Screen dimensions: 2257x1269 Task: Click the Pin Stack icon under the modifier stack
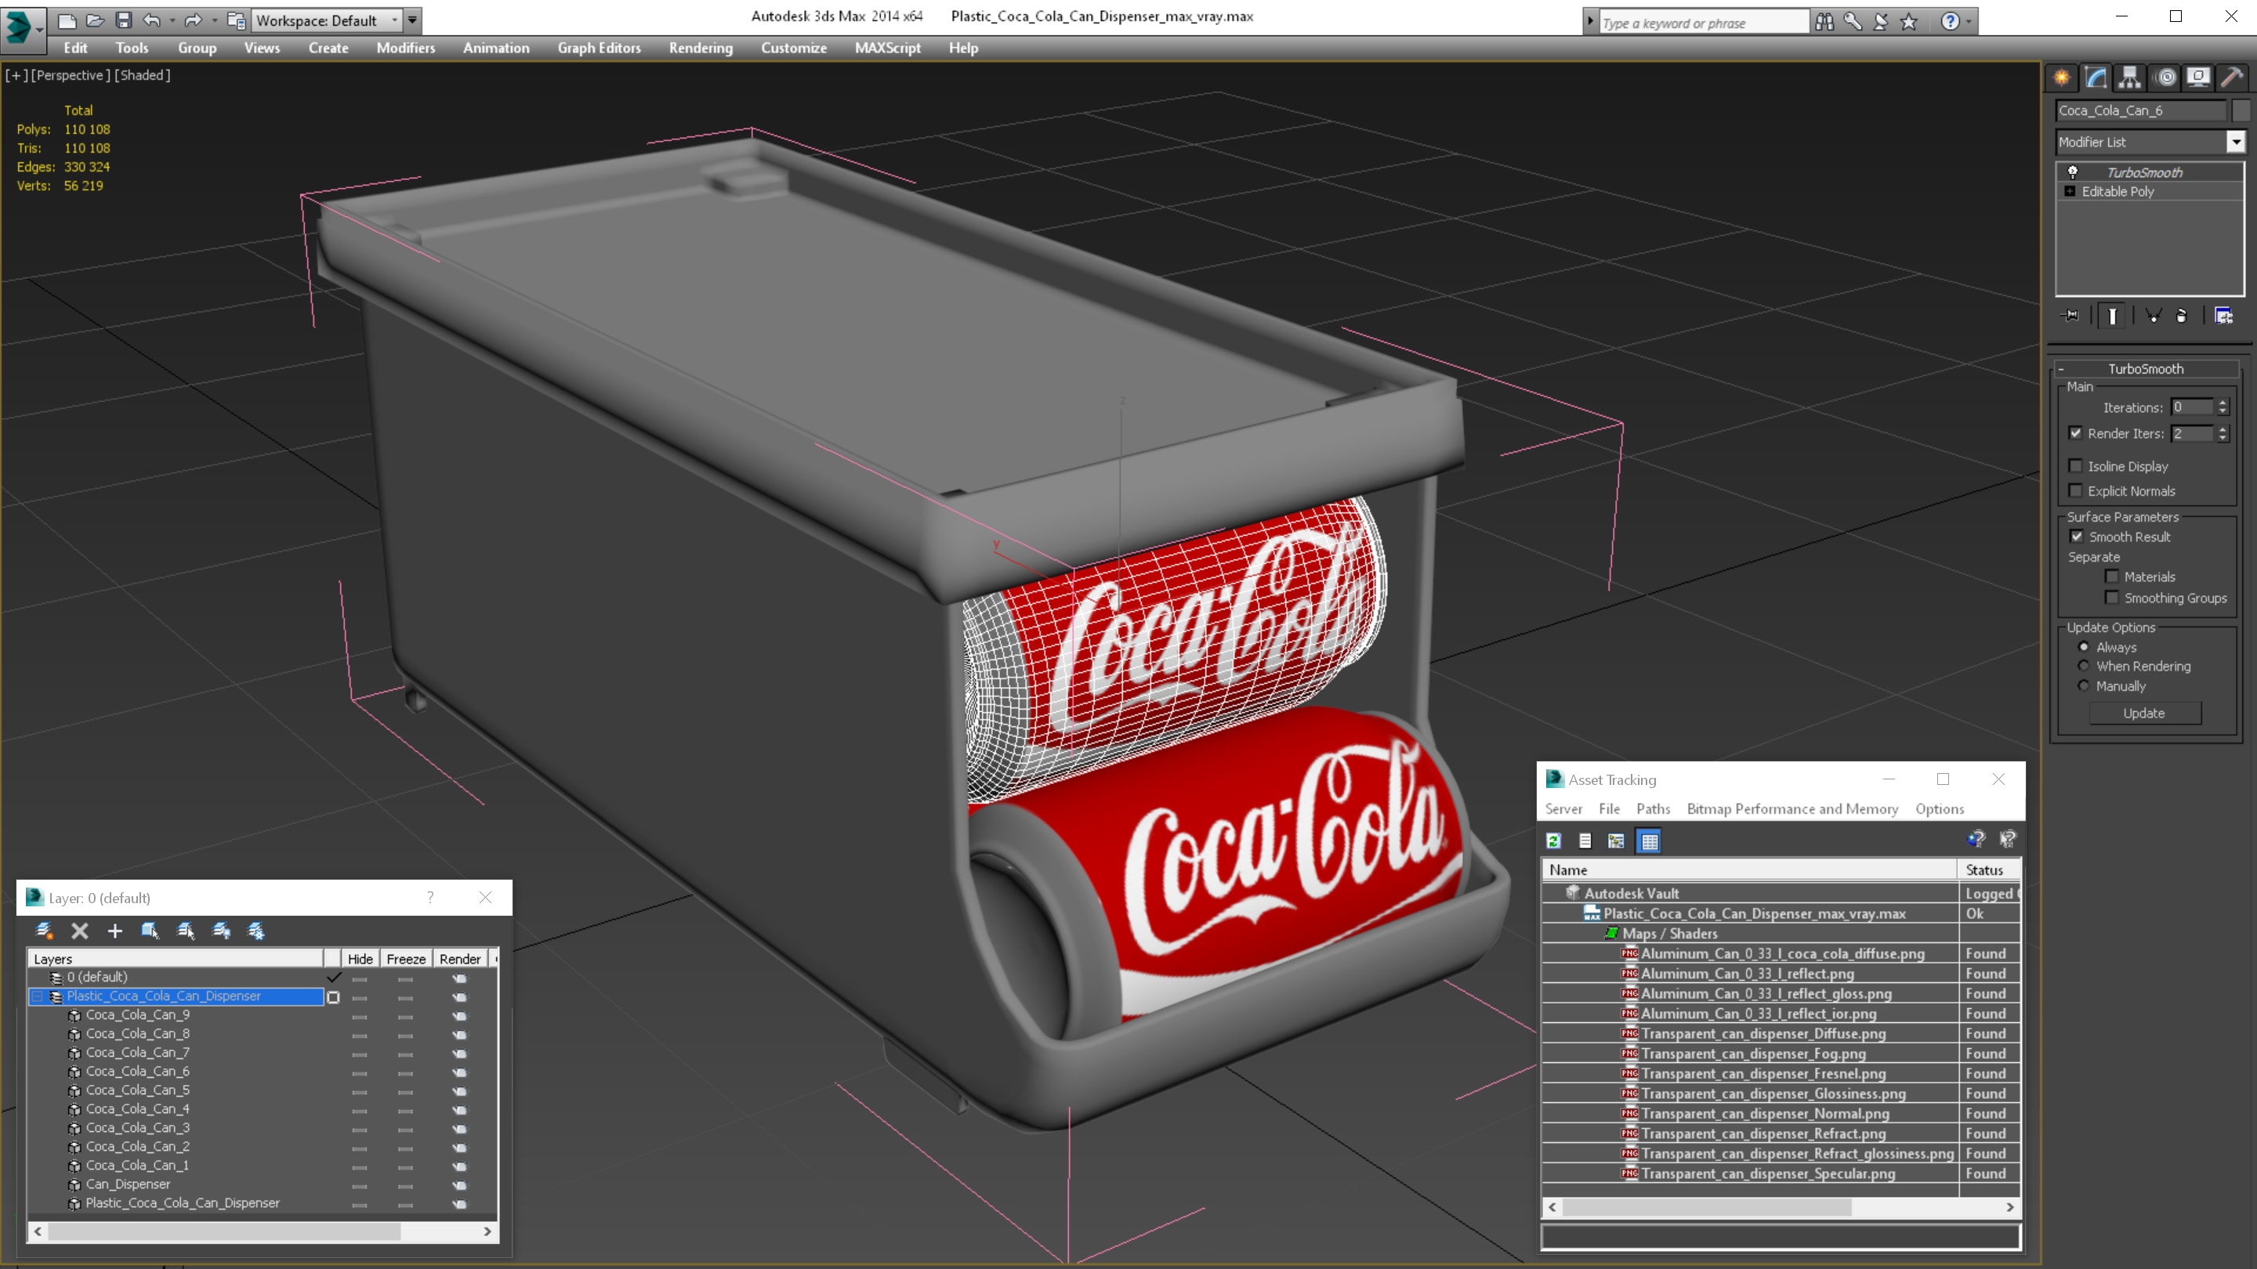click(2070, 315)
